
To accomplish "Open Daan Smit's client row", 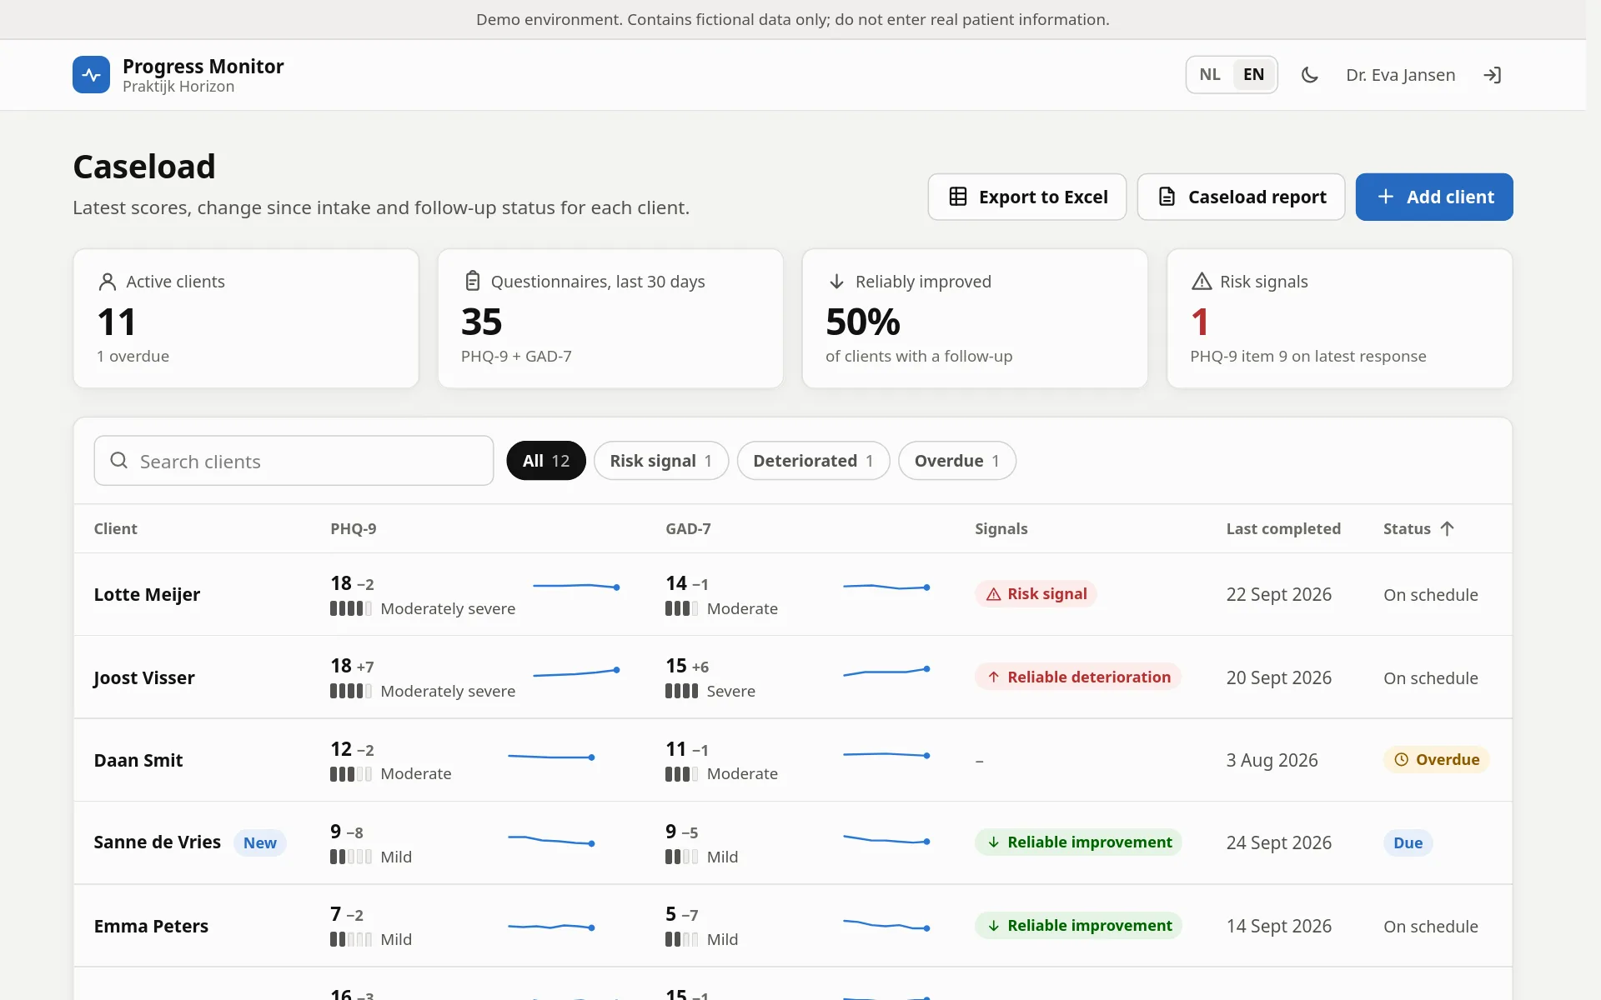I will coord(792,759).
